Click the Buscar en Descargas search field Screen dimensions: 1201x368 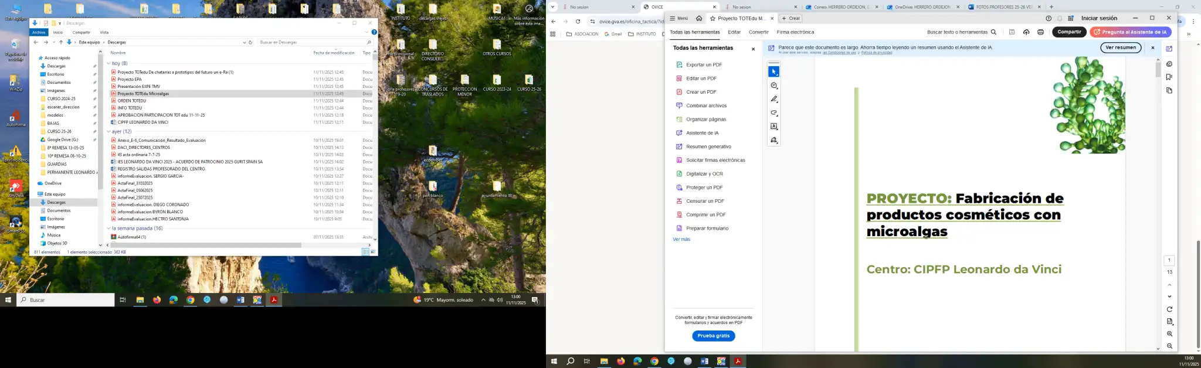pyautogui.click(x=312, y=42)
